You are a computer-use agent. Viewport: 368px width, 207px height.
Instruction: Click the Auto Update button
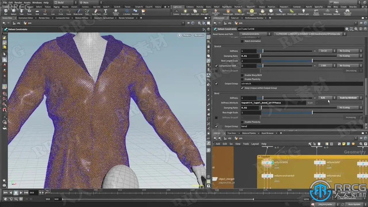pos(354,204)
